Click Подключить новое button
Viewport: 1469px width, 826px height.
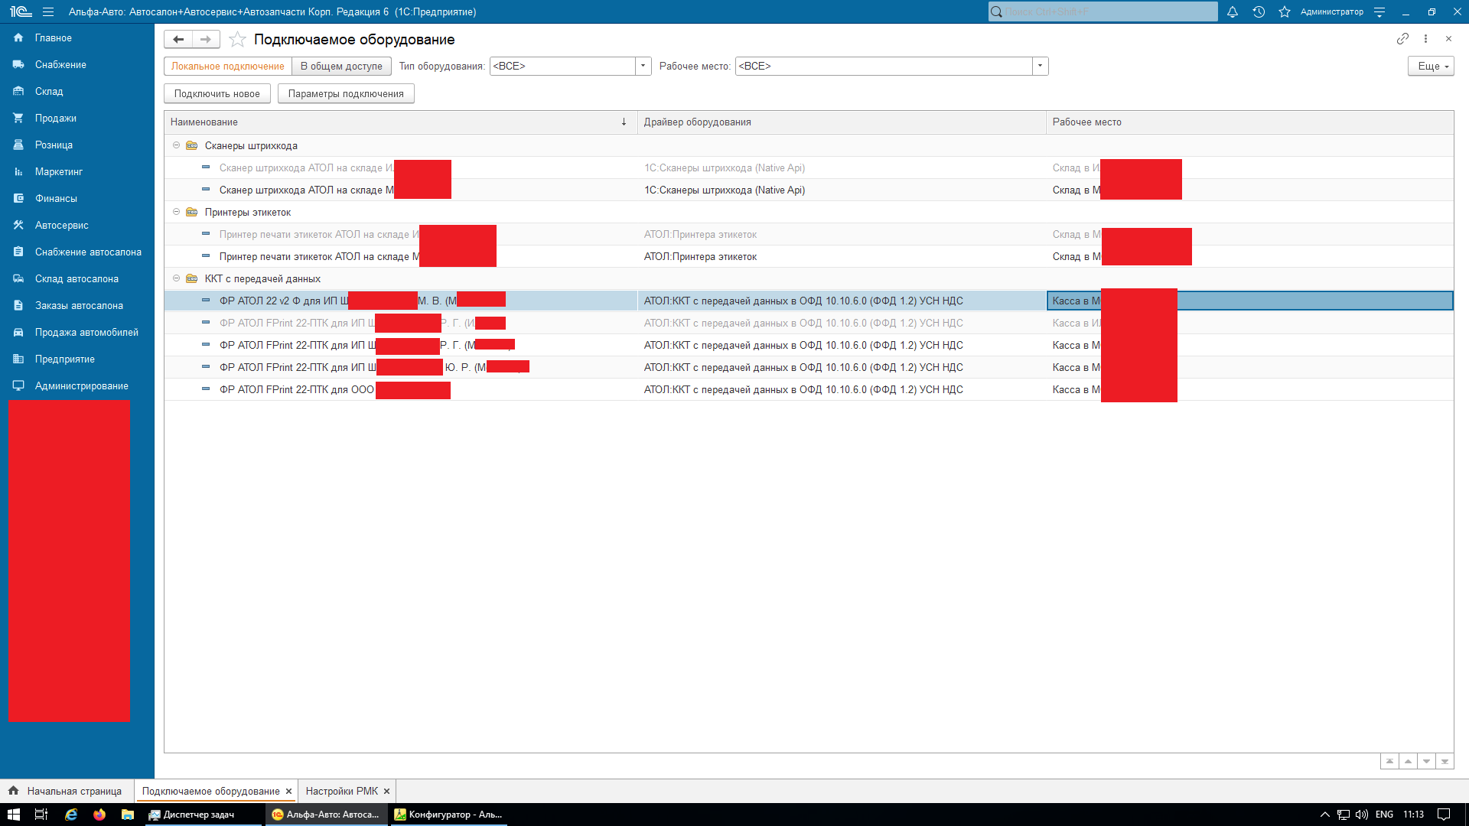(217, 93)
